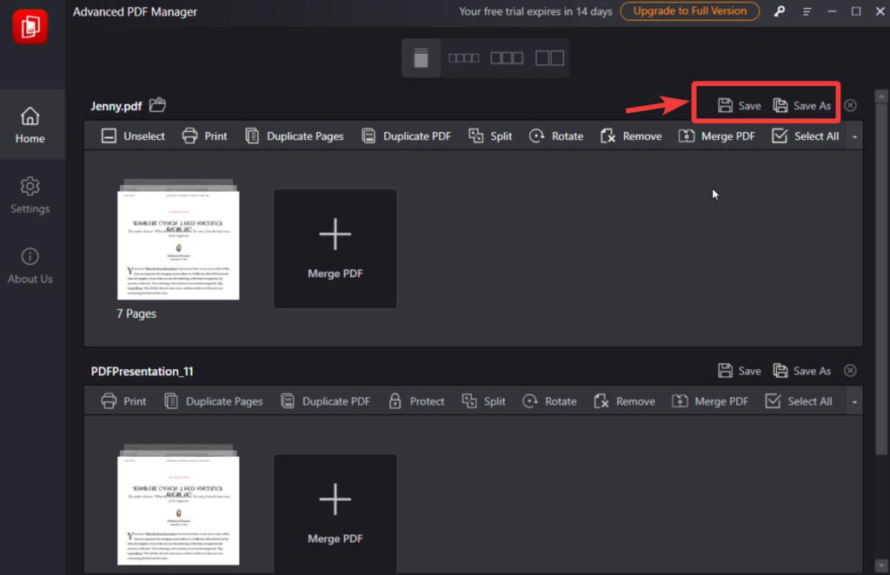The width and height of the screenshot is (890, 575).
Task: Click Save As for PDFPresentation_11
Action: pos(802,371)
